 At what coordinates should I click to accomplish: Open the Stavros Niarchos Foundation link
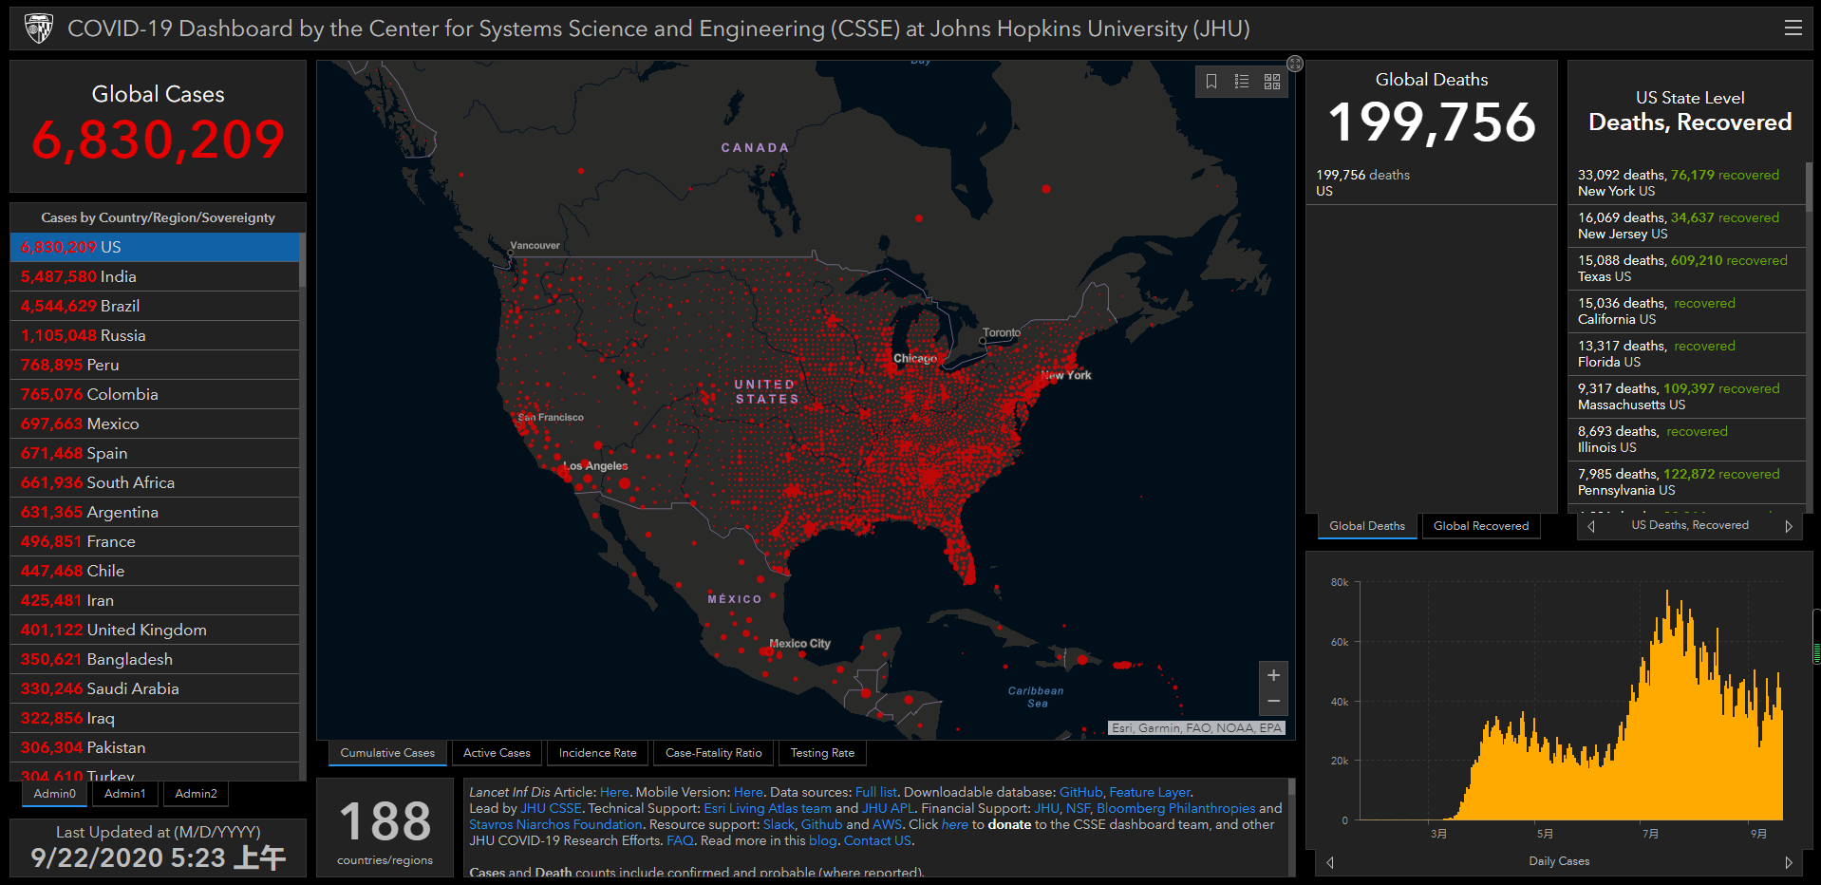pyautogui.click(x=555, y=824)
